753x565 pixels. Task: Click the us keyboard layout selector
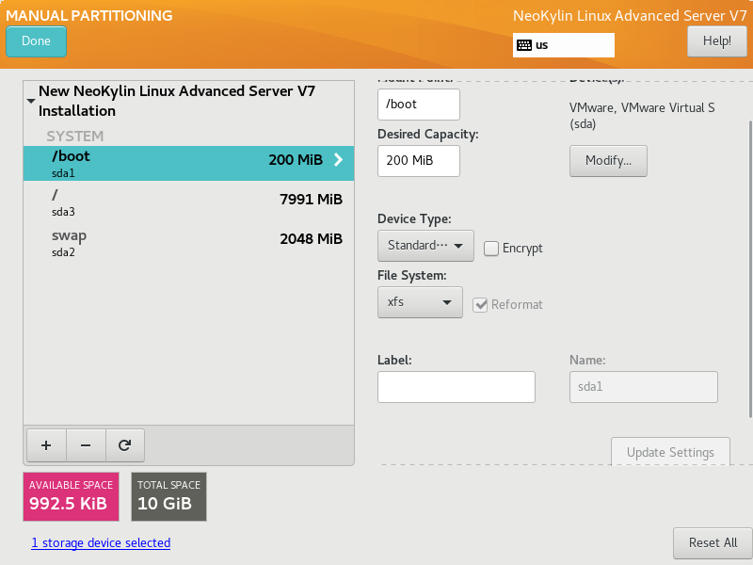[x=563, y=45]
